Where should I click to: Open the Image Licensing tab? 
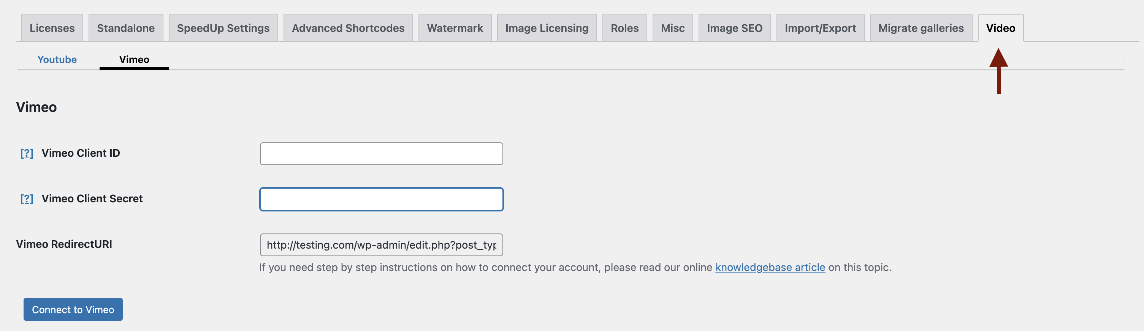coord(546,28)
